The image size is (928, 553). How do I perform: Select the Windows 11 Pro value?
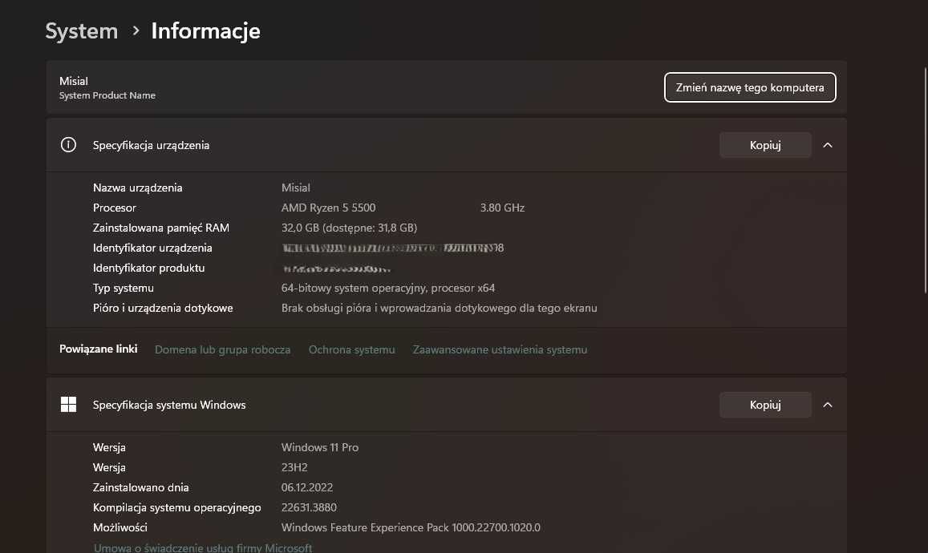(x=319, y=447)
